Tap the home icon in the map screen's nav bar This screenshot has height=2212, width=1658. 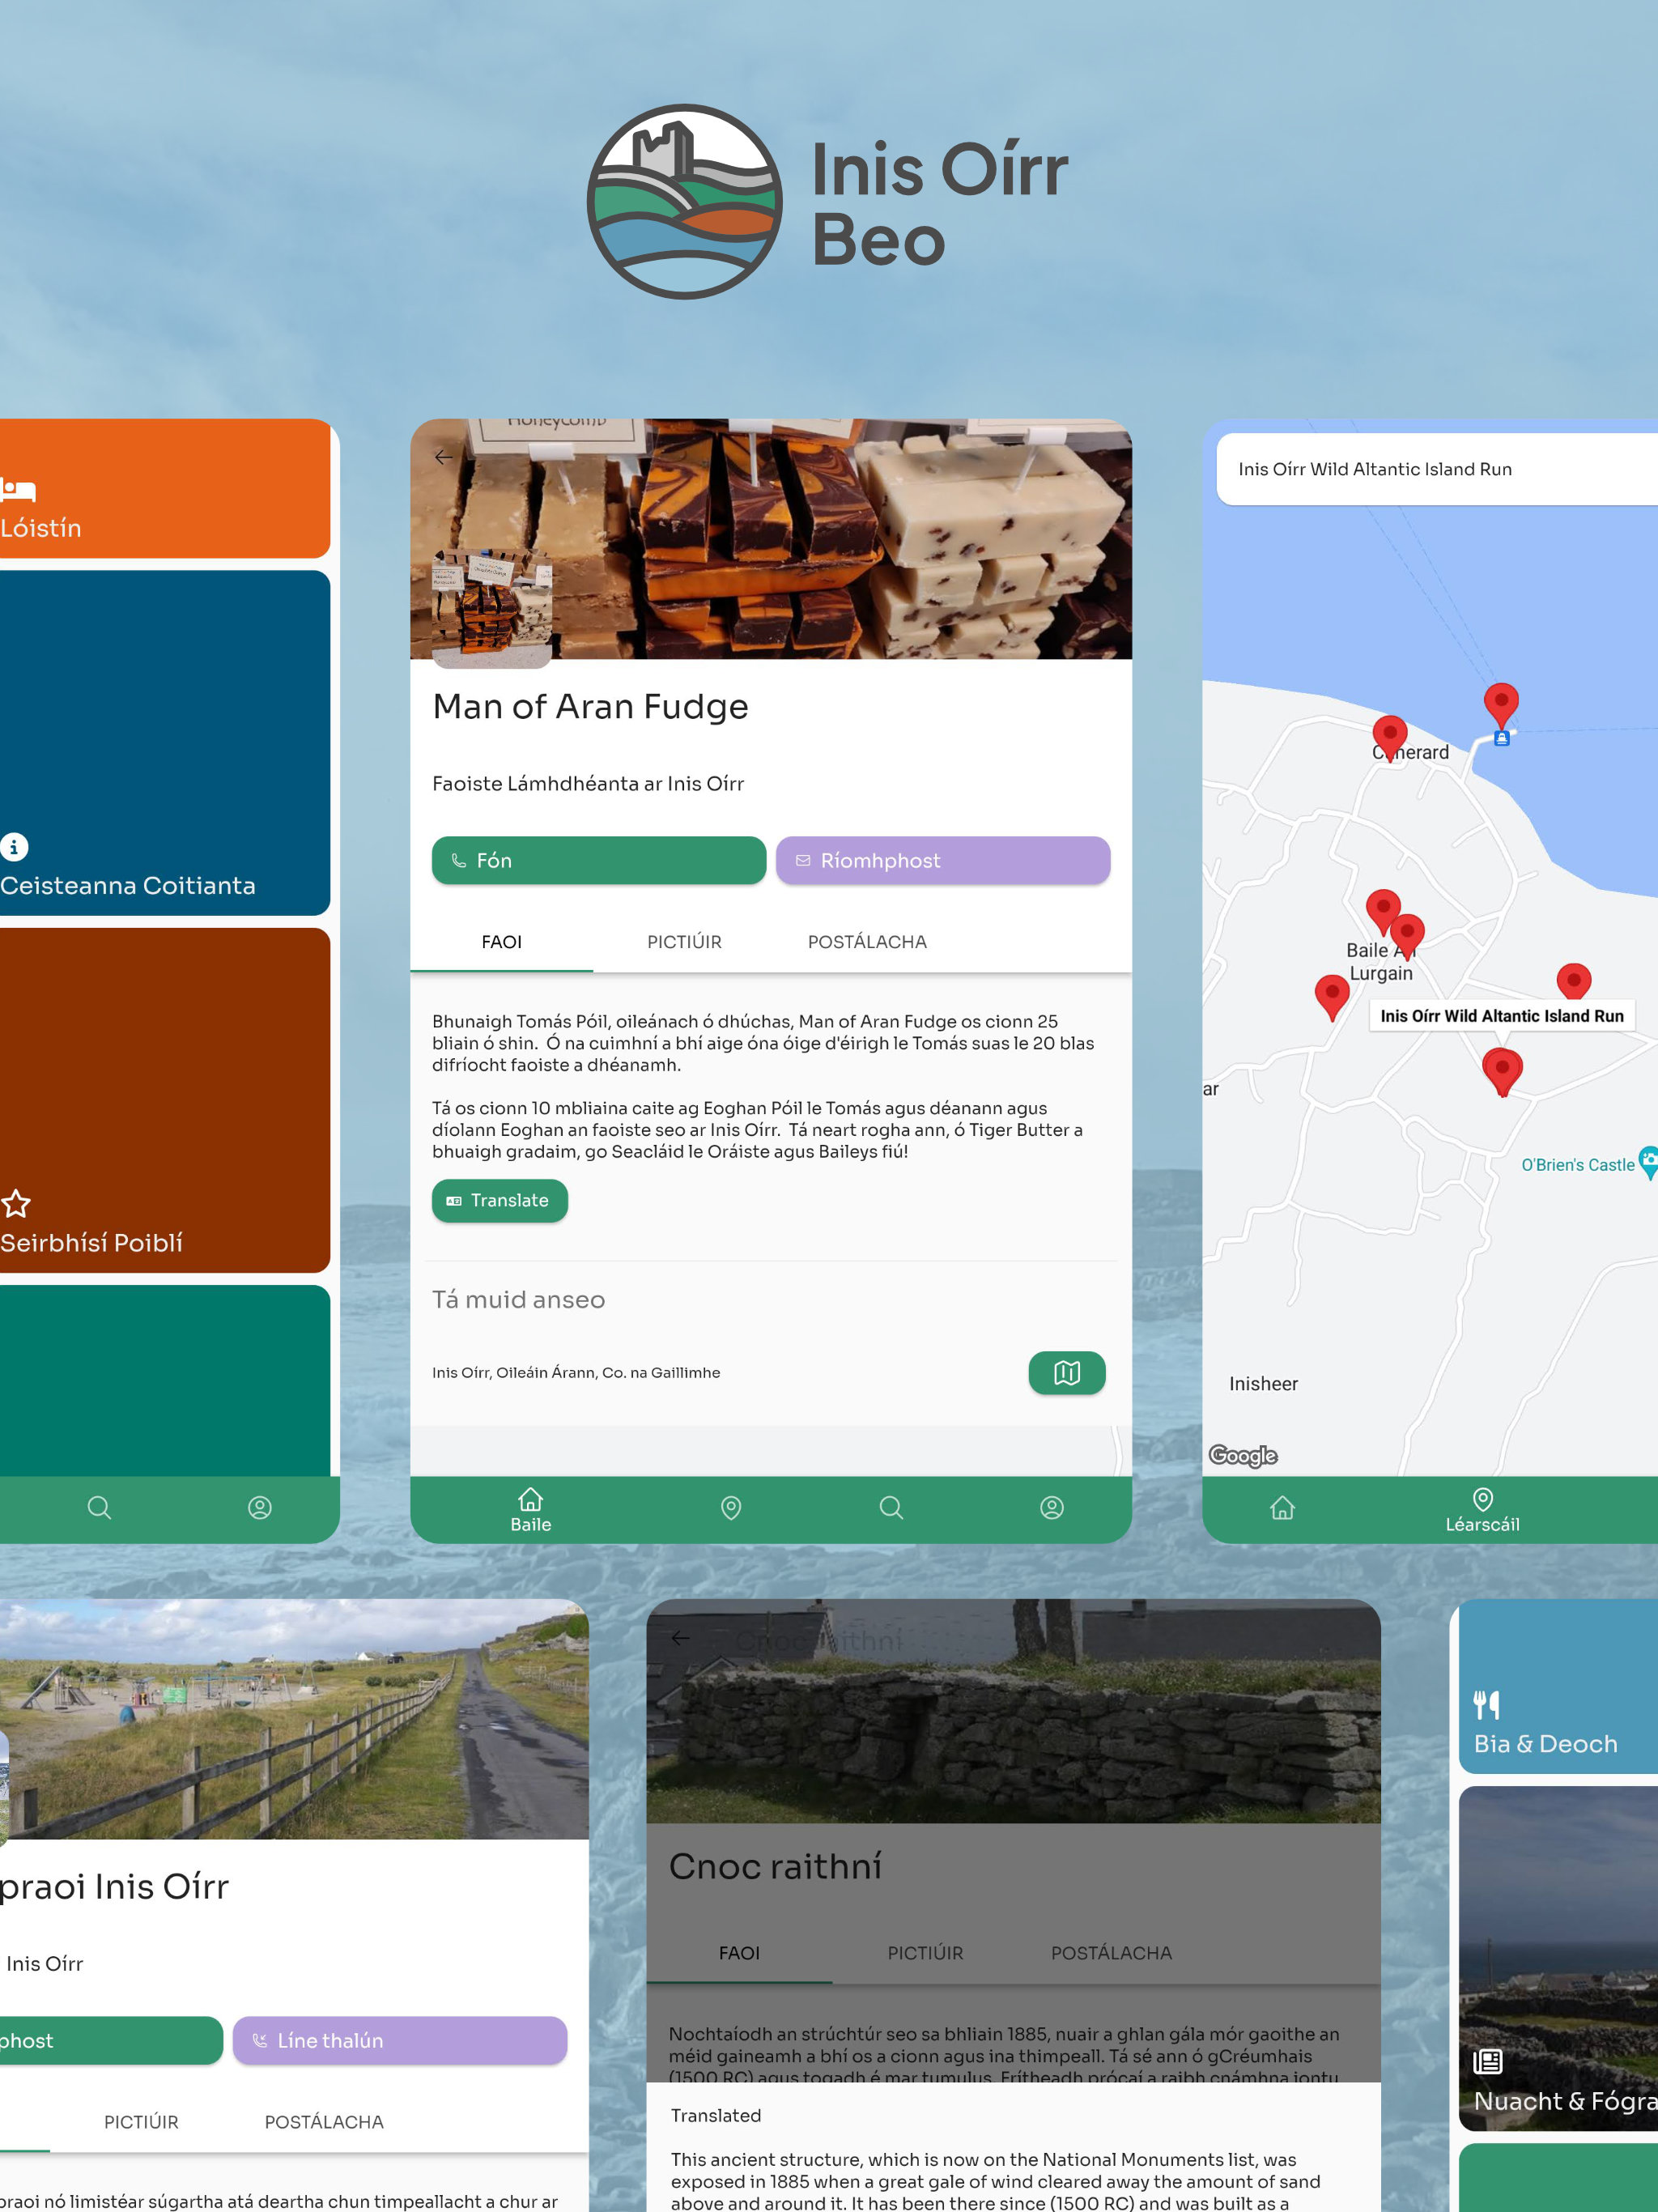click(x=1282, y=1507)
